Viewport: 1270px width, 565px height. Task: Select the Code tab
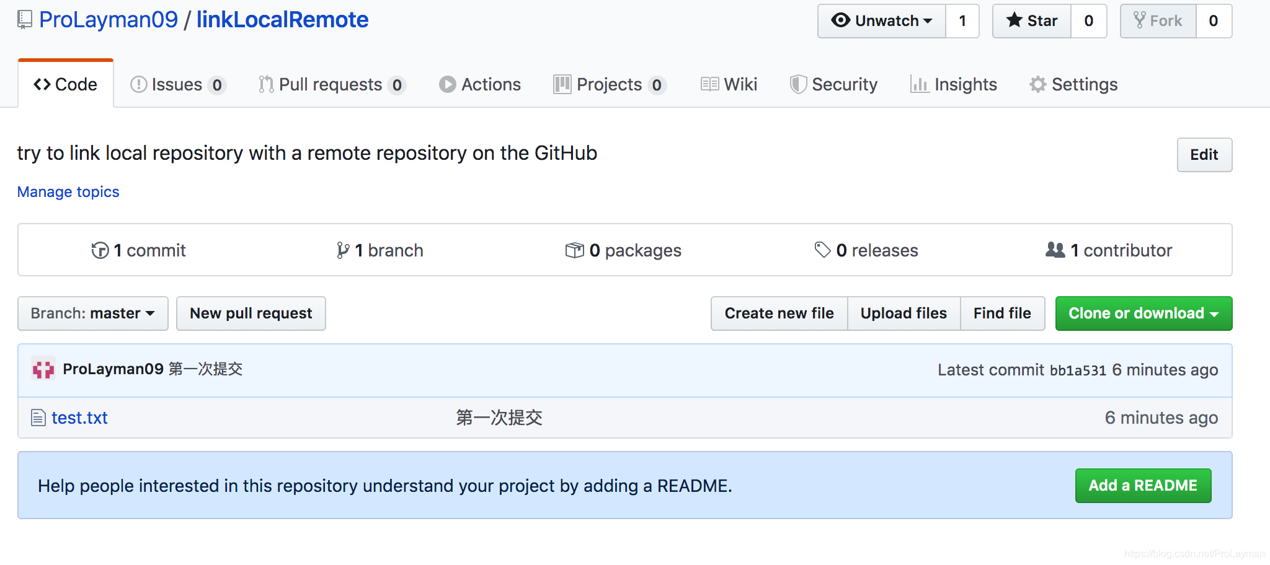[66, 84]
